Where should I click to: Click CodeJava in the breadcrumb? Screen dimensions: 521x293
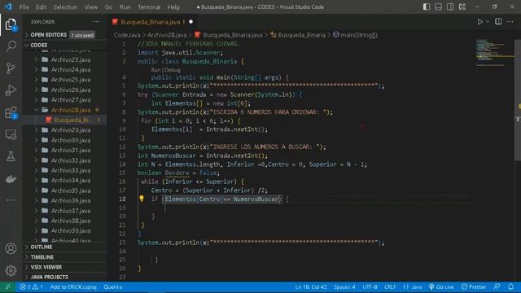pyautogui.click(x=127, y=35)
